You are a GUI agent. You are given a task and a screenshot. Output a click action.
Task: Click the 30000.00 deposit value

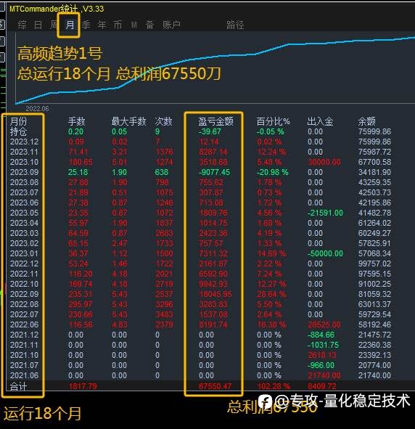(324, 162)
